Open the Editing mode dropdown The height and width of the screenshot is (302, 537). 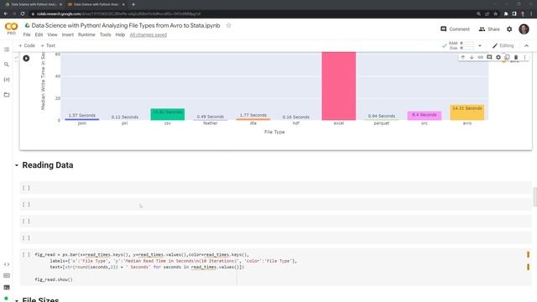coord(503,45)
